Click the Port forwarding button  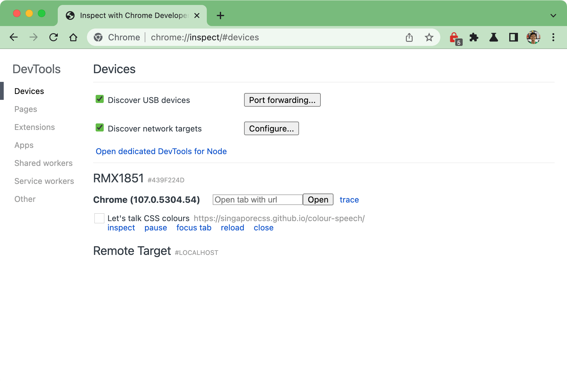click(x=282, y=100)
